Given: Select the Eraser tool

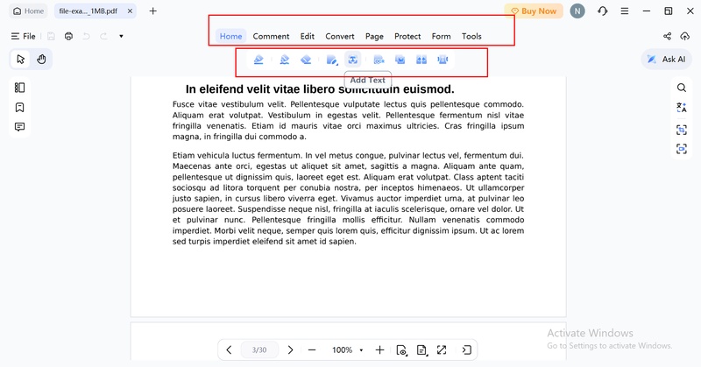Looking at the screenshot, I should 306,60.
